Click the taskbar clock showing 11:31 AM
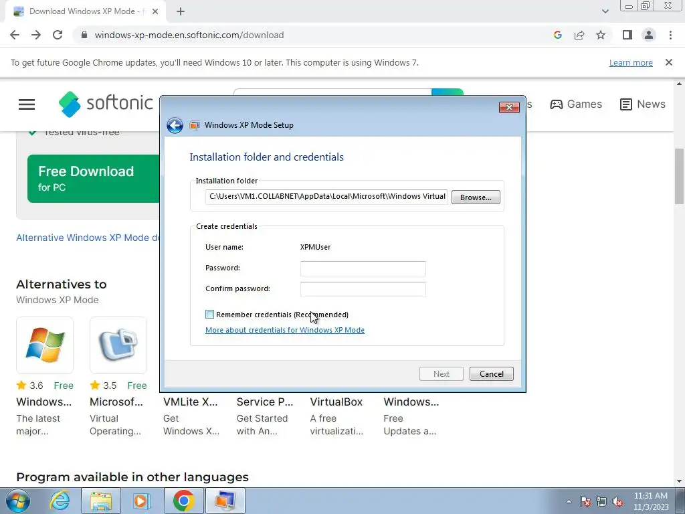 650,501
